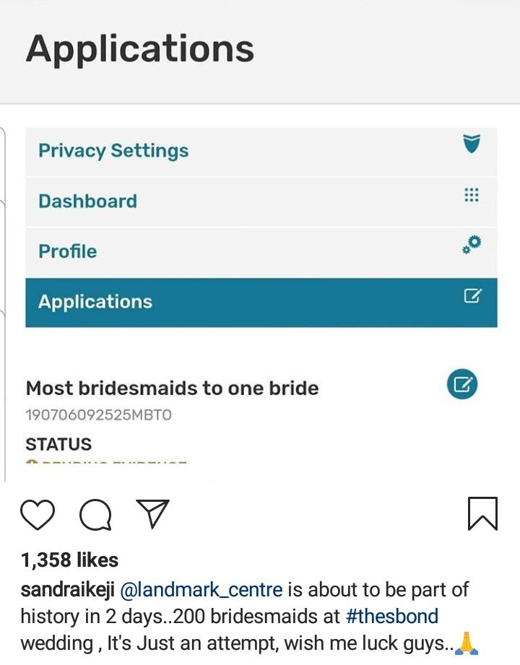Like the post with the heart icon
The width and height of the screenshot is (520, 665).
38,515
